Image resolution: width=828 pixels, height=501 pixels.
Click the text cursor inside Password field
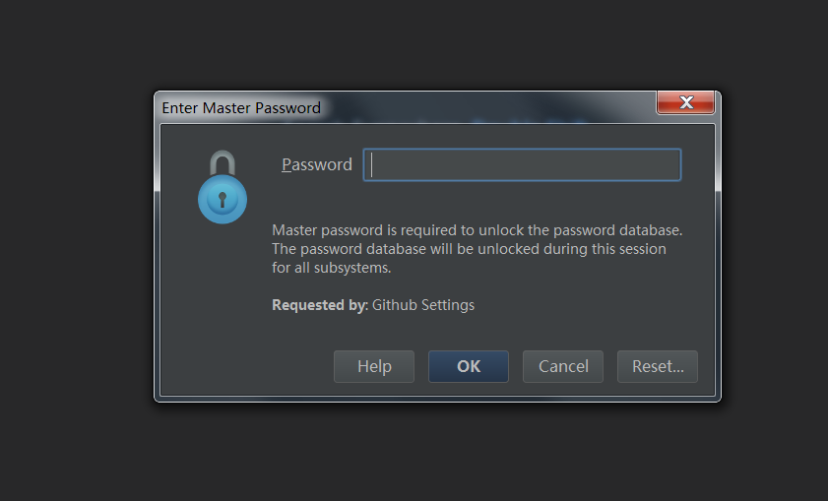pyautogui.click(x=372, y=164)
